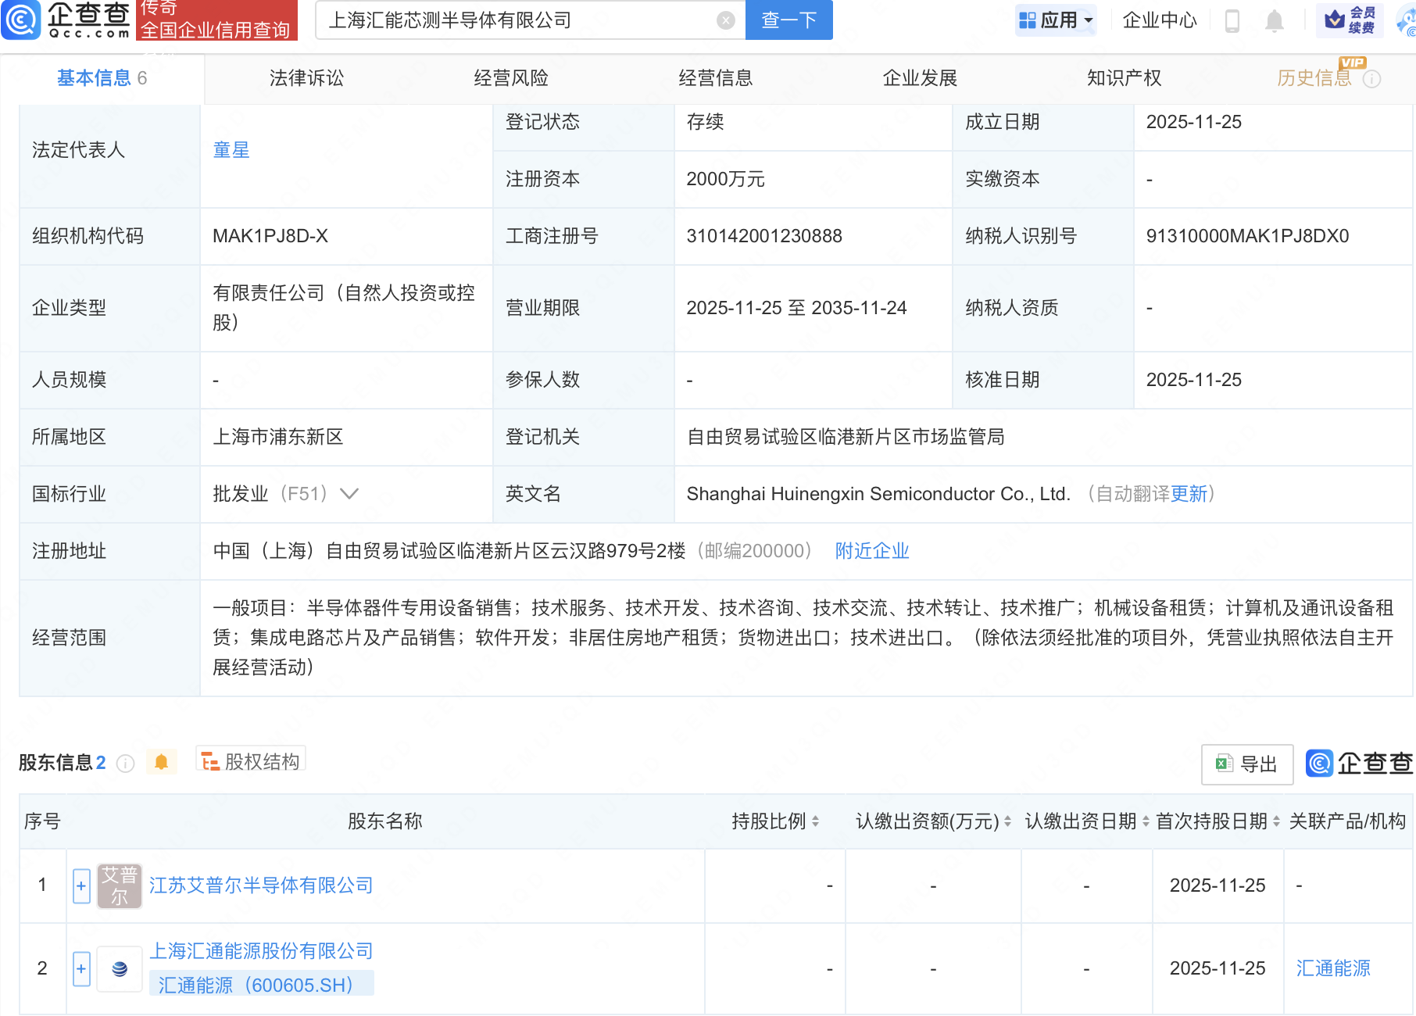Screen dimensions: 1416x1016
Task: View legal representative 童星 profile
Action: pos(231,150)
